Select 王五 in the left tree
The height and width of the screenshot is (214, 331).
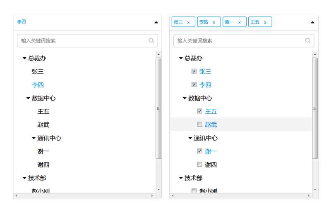pos(43,111)
